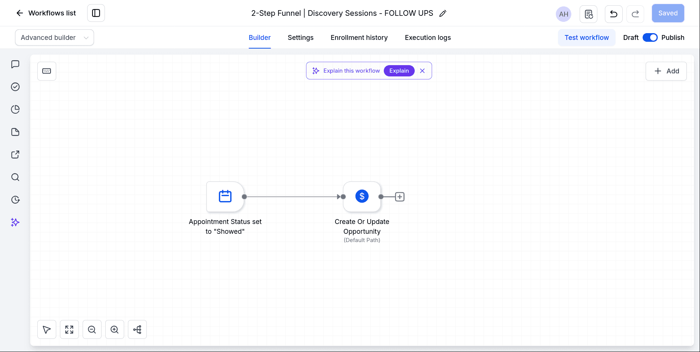Open the AH user avatar
700x352 pixels.
pyautogui.click(x=563, y=14)
